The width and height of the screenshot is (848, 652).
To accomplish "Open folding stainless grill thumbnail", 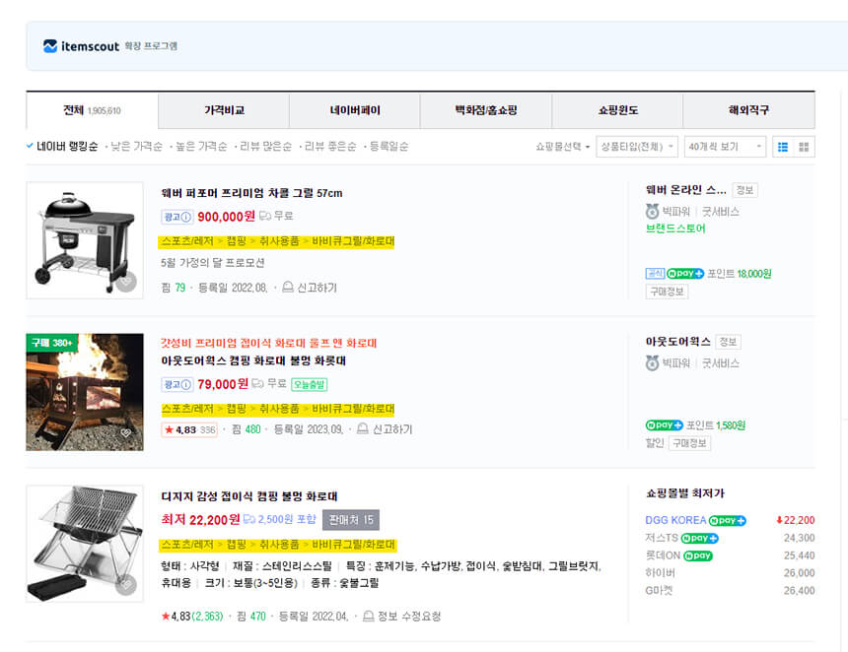I will click(85, 544).
